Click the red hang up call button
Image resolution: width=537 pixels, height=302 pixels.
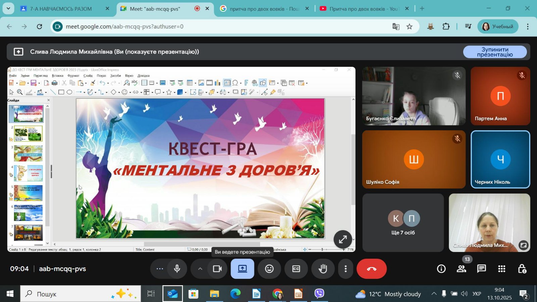point(372,269)
